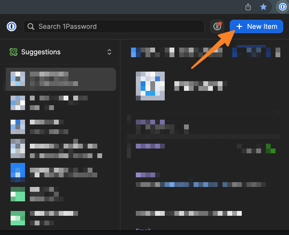Click the large item icon in detail pane
The height and width of the screenshot is (235, 289).
(150, 86)
